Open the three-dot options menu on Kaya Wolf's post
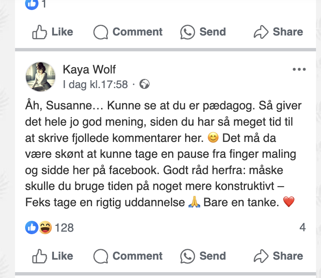Screen dimensions: 321x278 click(299, 70)
